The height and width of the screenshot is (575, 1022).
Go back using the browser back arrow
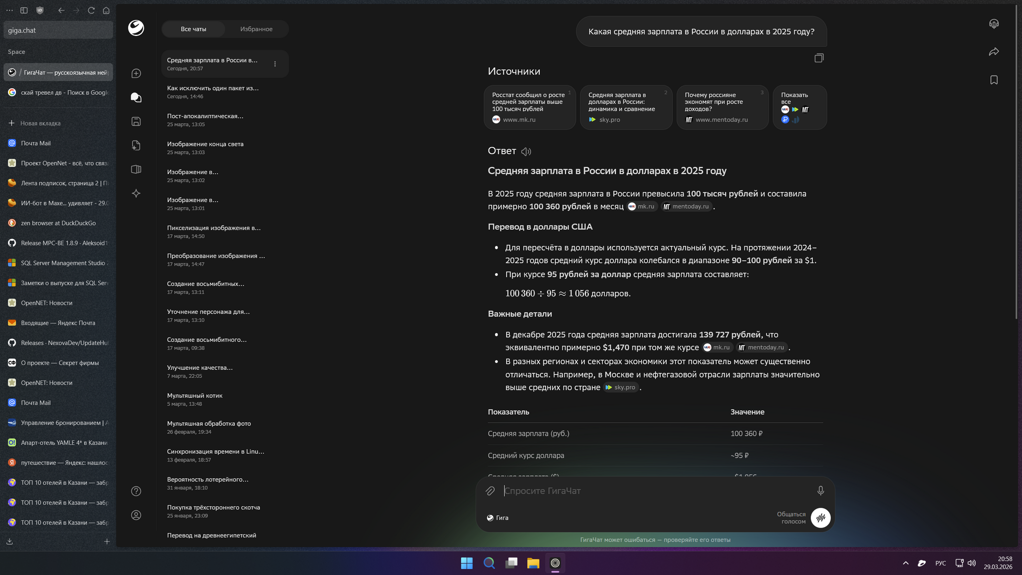[61, 10]
